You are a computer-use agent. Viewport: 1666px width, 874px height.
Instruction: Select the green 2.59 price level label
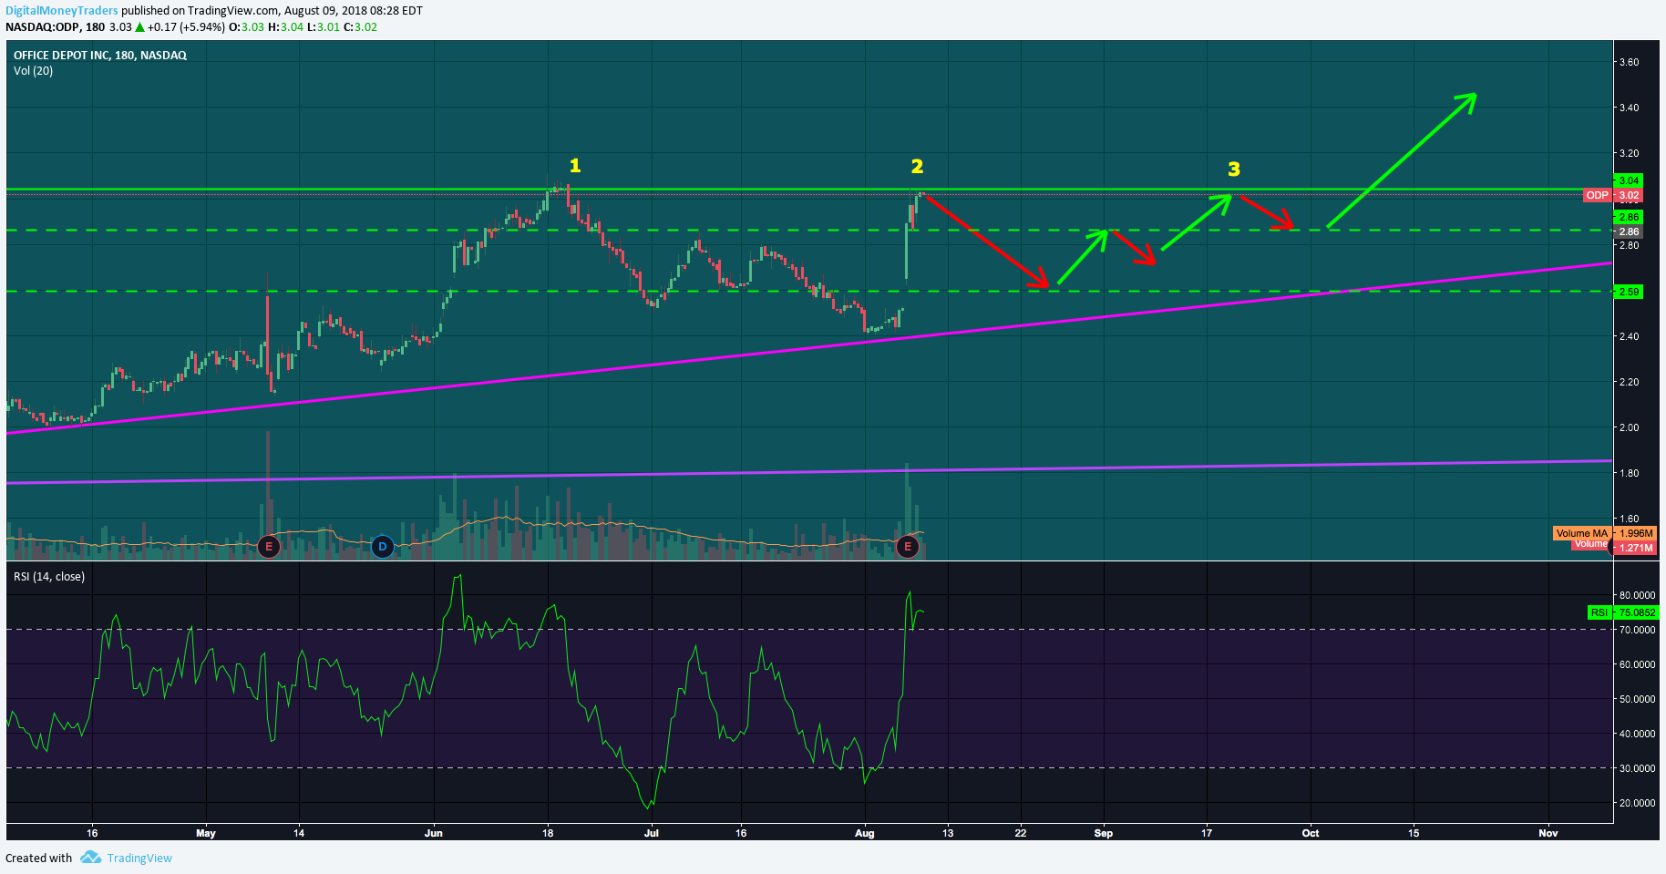(x=1629, y=292)
